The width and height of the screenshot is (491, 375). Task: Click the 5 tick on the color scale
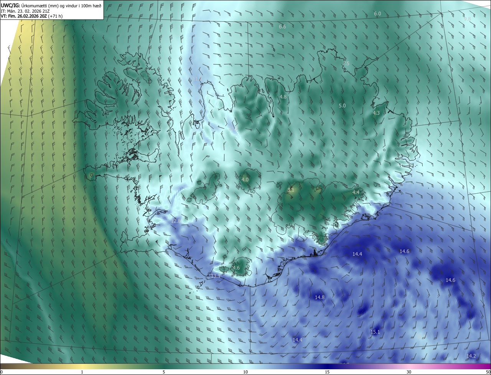[164, 372]
